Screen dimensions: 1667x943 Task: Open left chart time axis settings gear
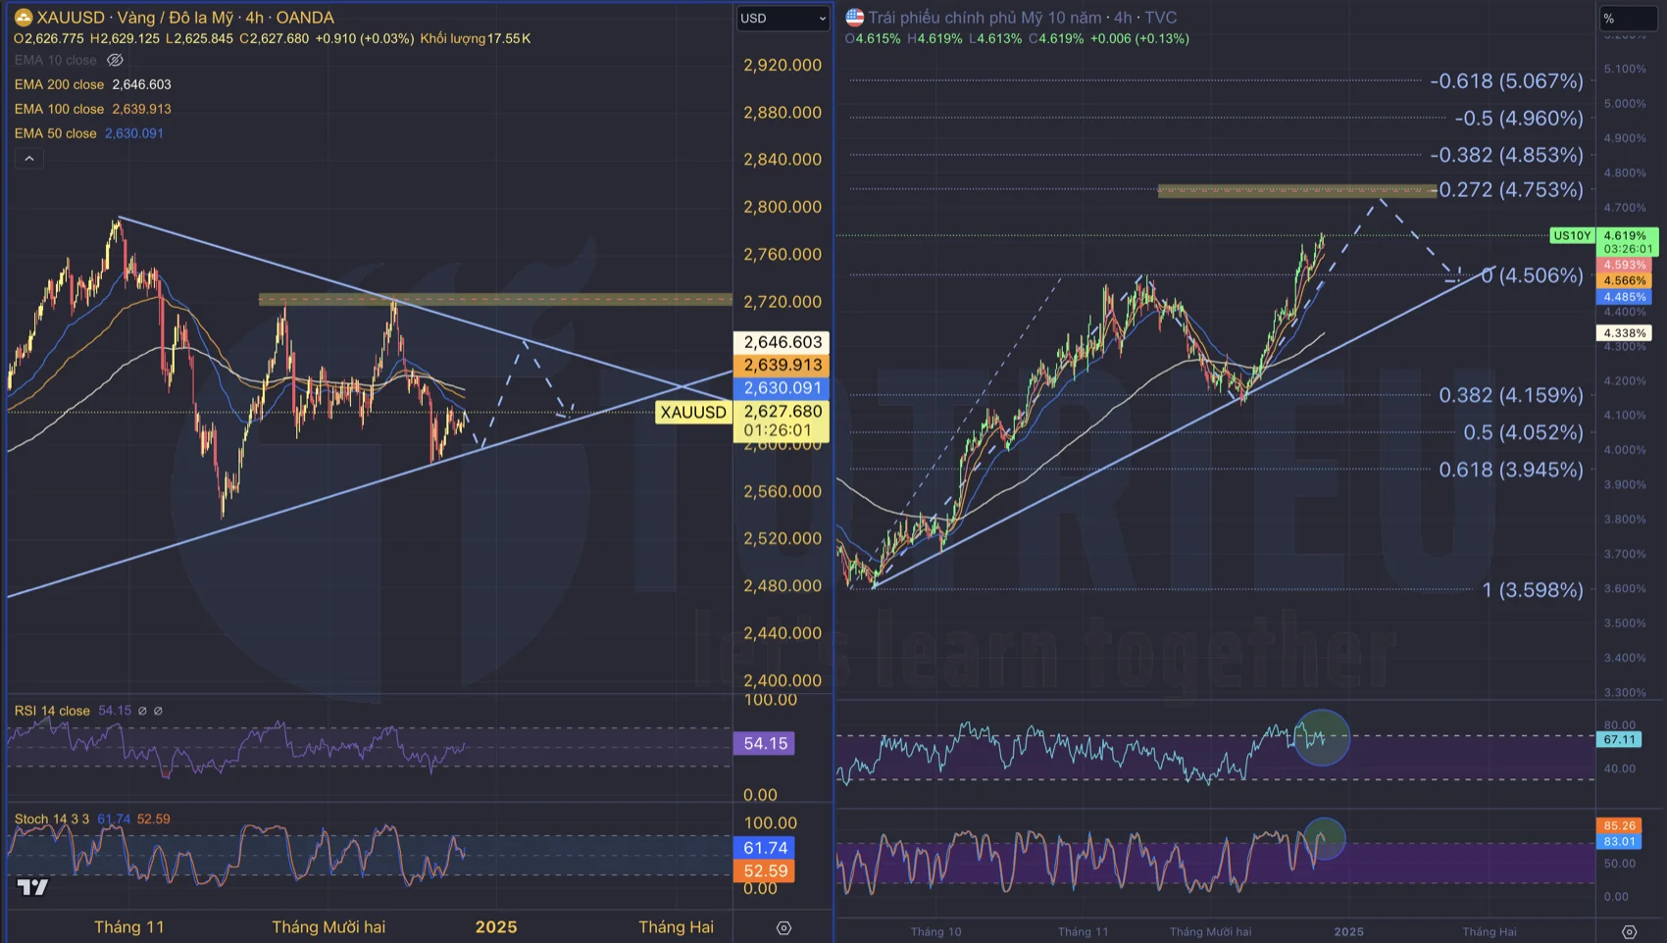pos(783,927)
